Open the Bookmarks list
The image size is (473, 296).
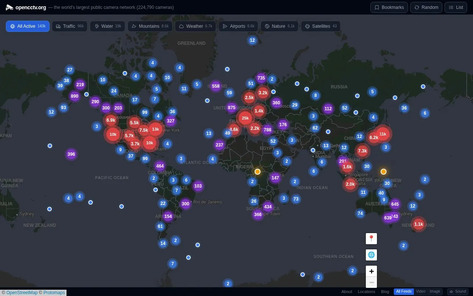pos(389,7)
